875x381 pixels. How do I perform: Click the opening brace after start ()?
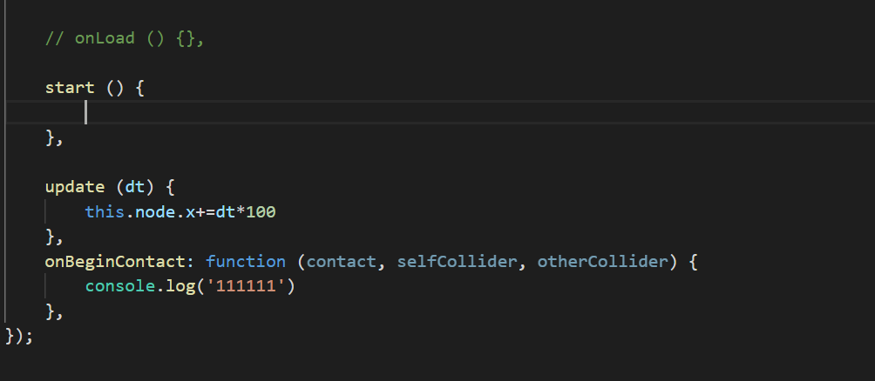(x=139, y=88)
